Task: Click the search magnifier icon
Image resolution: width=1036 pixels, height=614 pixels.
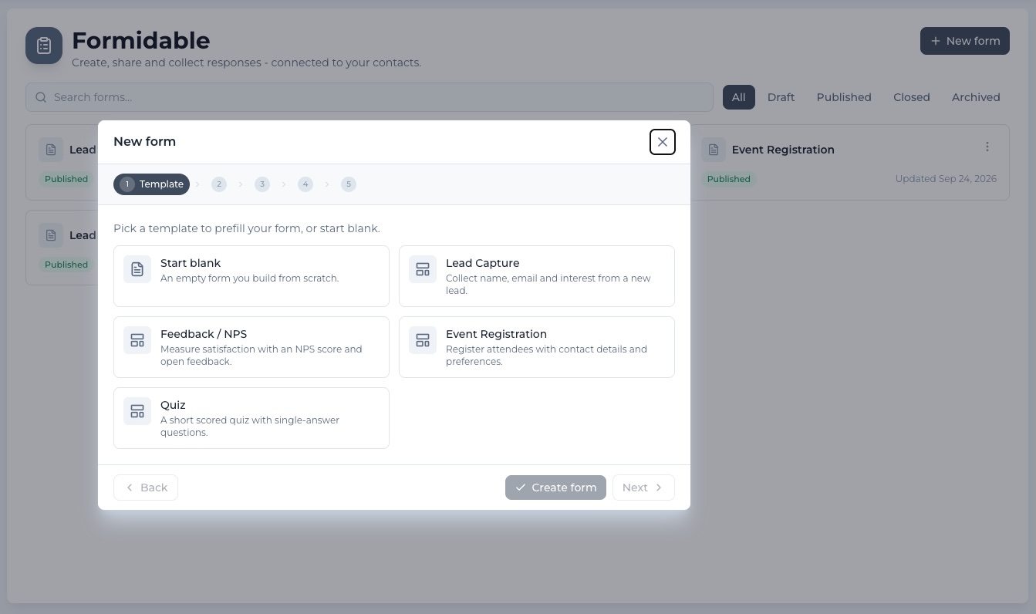Action: [42, 97]
